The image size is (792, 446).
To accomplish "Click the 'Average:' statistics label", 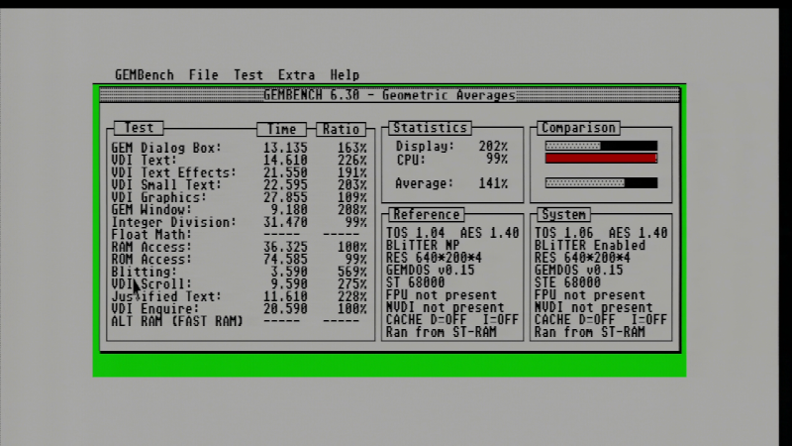I will coord(425,183).
